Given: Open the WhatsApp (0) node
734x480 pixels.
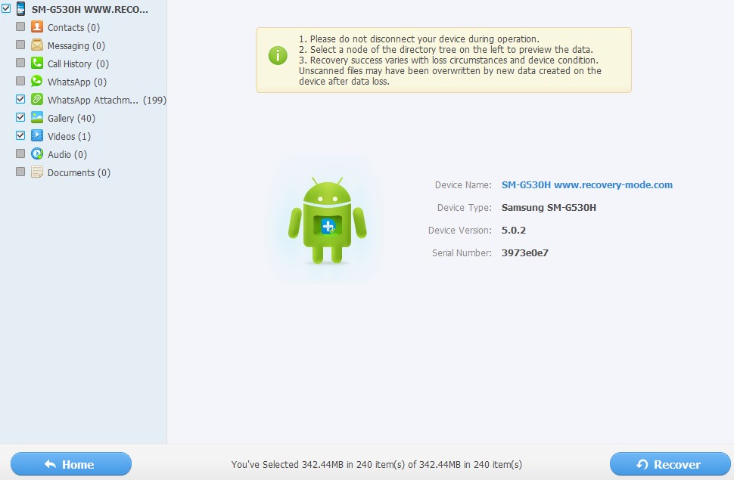Looking at the screenshot, I should [76, 82].
